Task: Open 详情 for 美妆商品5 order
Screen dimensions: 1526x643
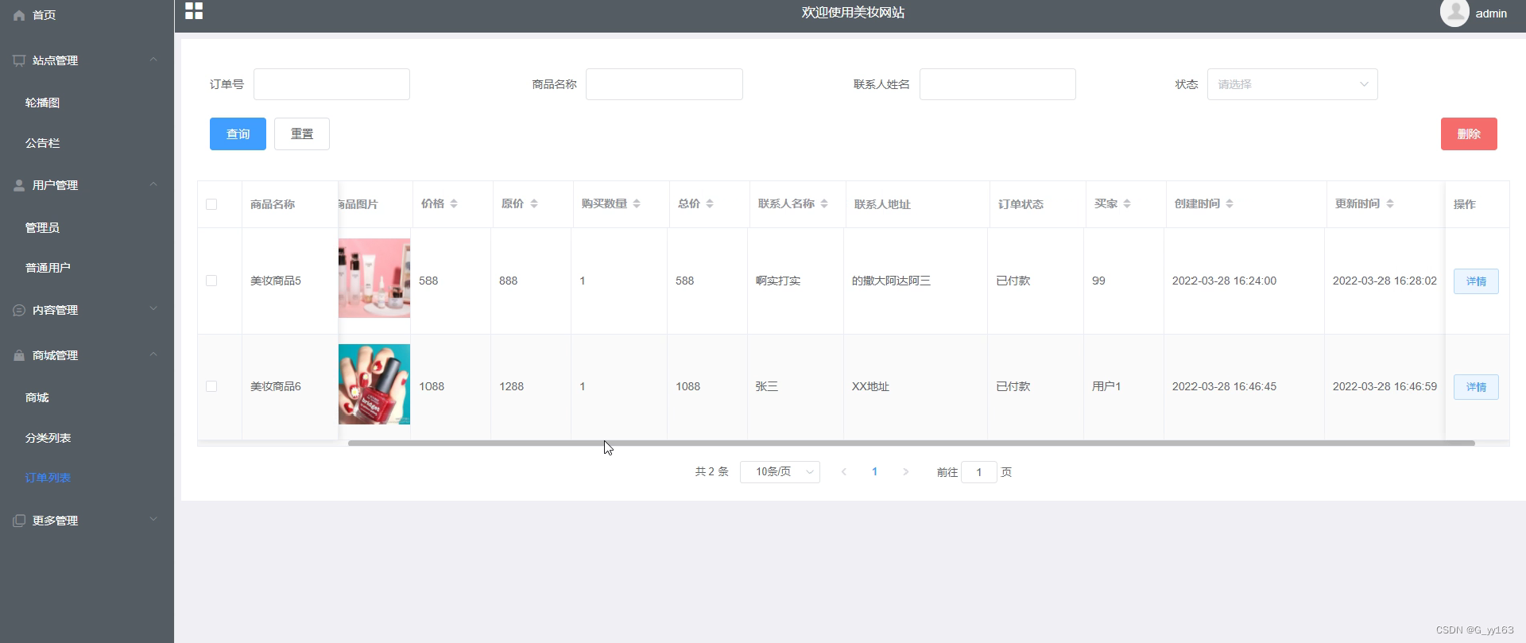Action: click(1476, 281)
